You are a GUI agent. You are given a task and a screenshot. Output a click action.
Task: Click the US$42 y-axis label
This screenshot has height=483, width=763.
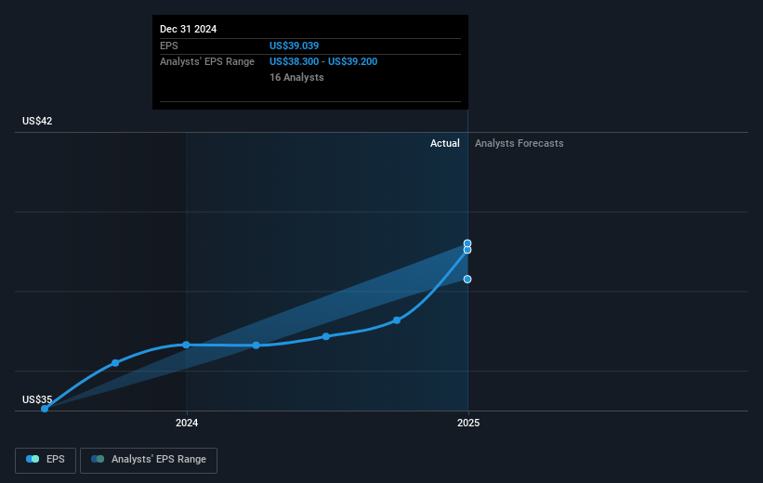point(37,121)
